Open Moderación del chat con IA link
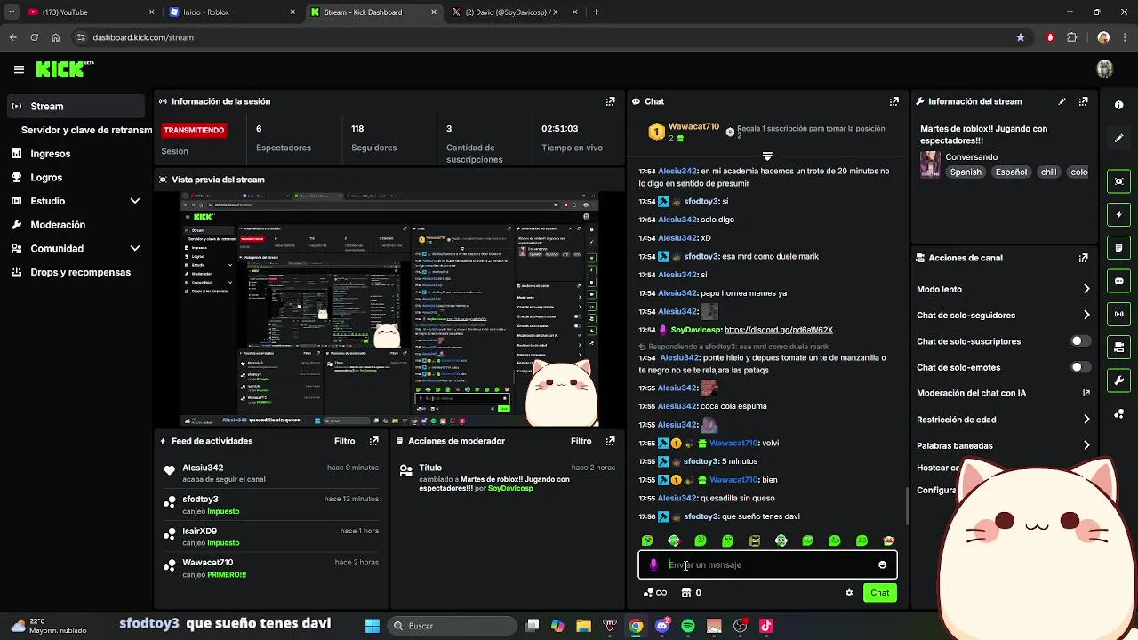This screenshot has width=1138, height=640. (x=1086, y=393)
